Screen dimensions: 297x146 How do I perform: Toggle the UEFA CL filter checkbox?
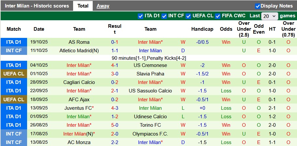[189, 16]
